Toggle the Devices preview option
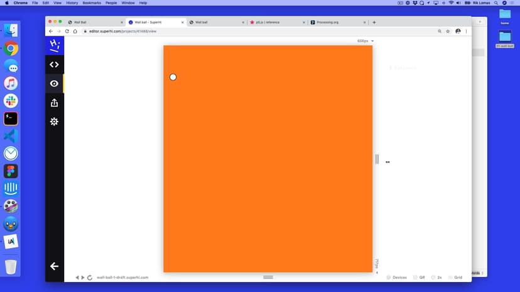The image size is (520, 292). point(397,277)
